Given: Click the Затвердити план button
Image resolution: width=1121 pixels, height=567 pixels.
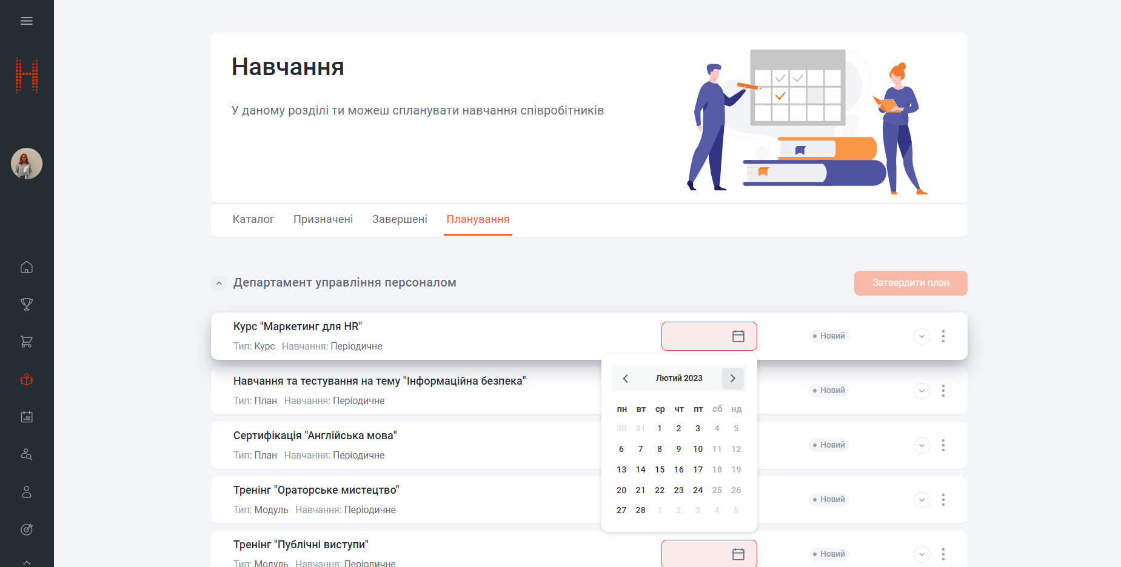Looking at the screenshot, I should tap(910, 283).
